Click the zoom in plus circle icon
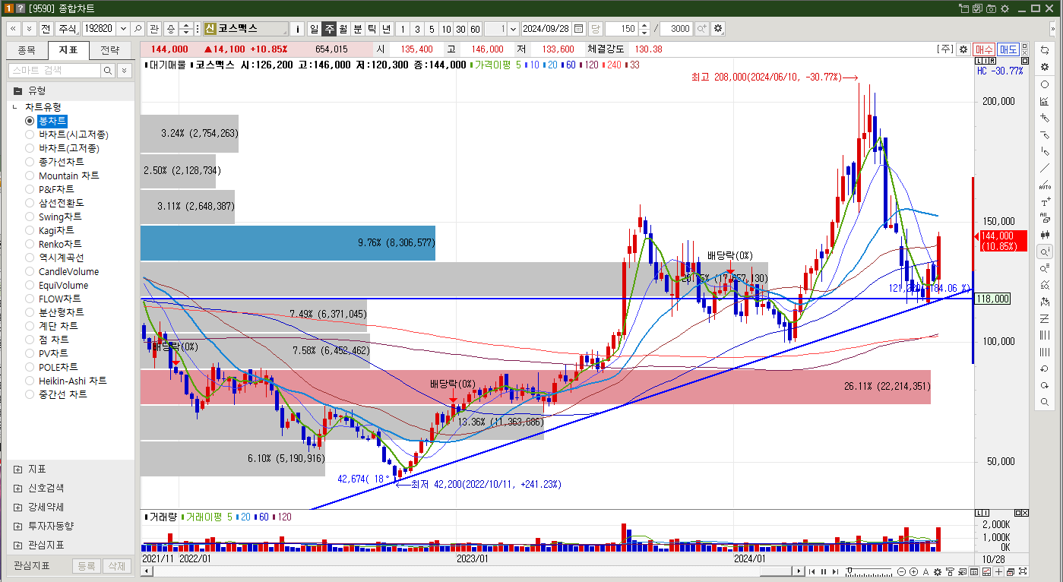This screenshot has height=582, width=1063. [x=913, y=571]
